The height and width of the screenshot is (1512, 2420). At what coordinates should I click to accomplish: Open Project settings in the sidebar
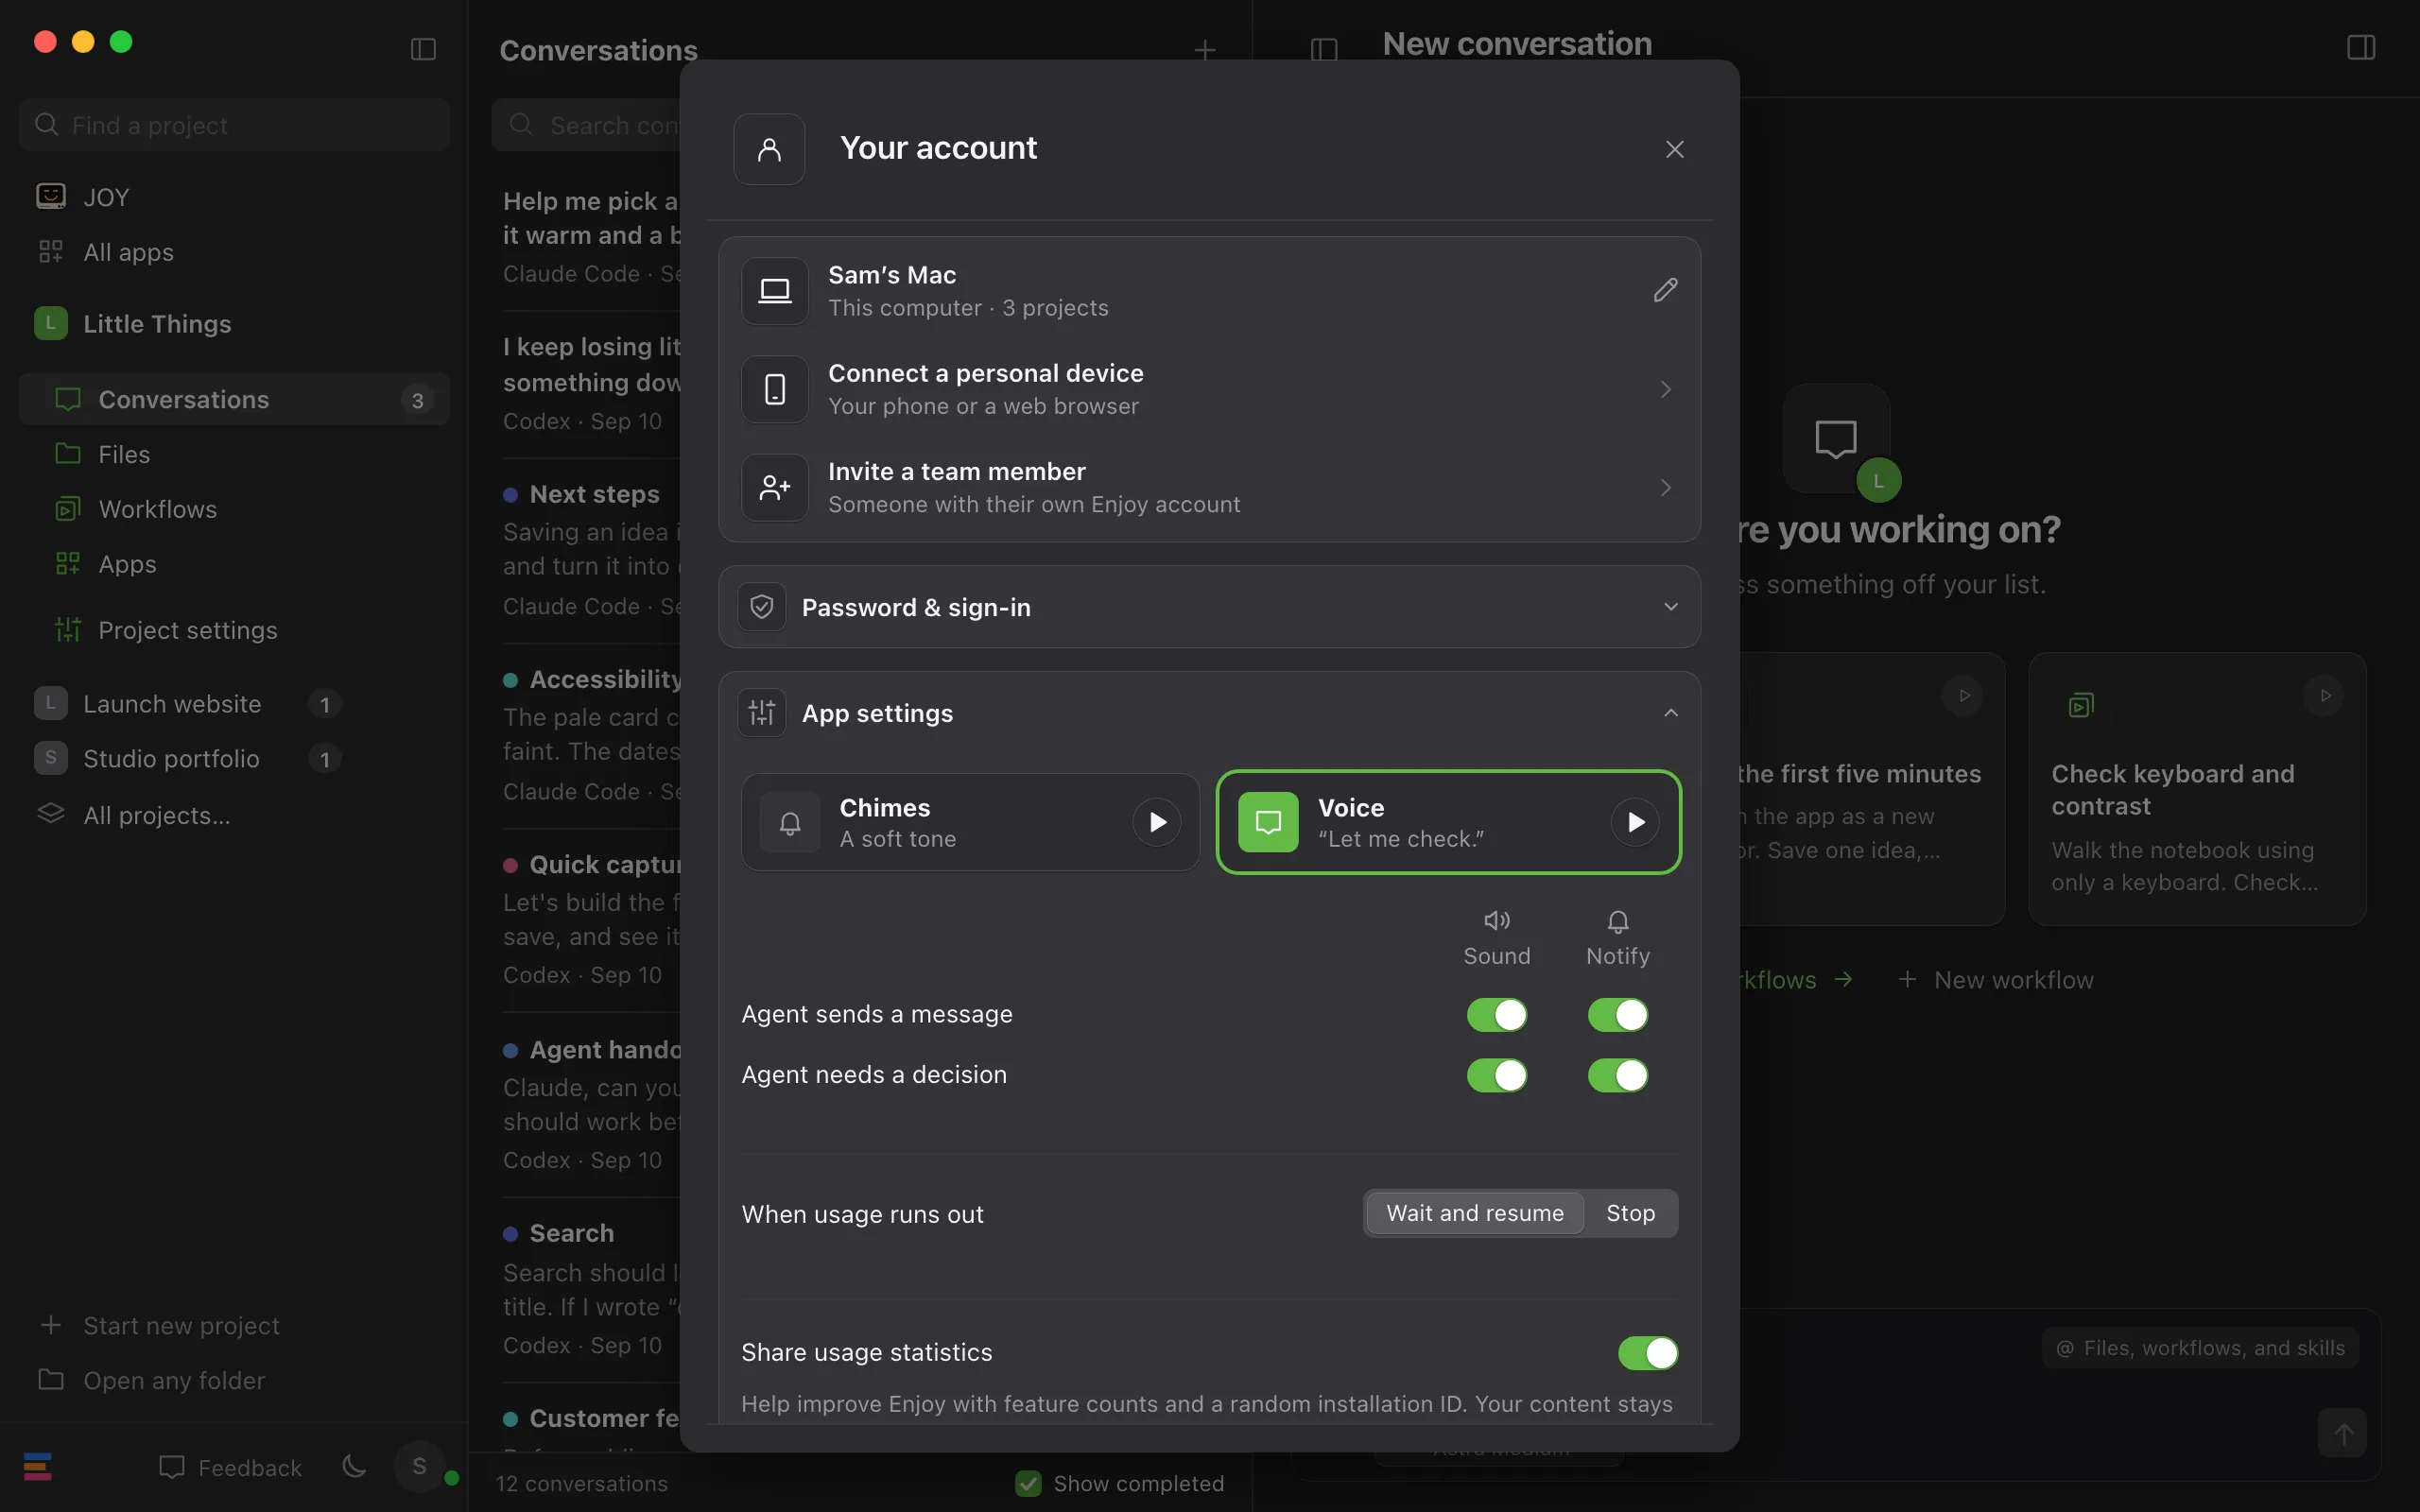coord(234,630)
